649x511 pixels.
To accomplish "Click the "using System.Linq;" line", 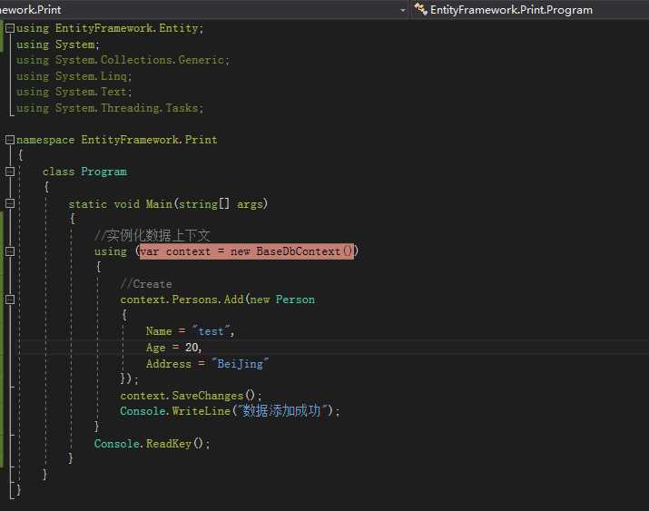I will (x=74, y=76).
